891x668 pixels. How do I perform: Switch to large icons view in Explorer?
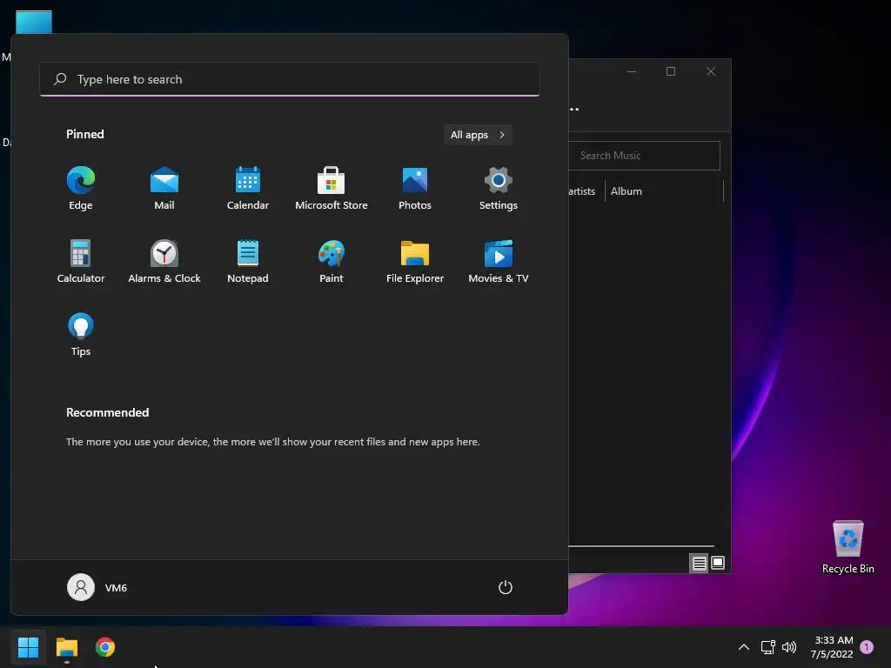point(718,563)
